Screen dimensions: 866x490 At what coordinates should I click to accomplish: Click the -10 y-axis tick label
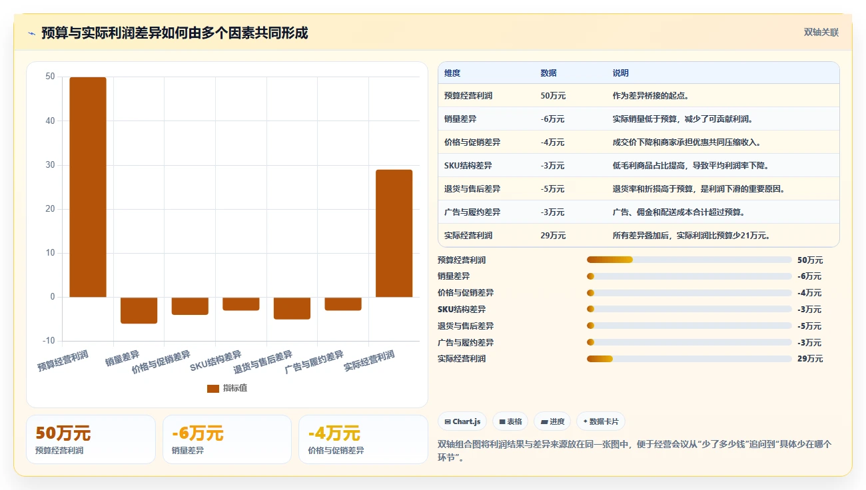49,341
